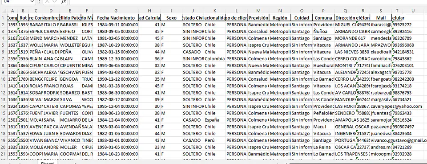Image resolution: width=427 pixels, height=164 pixels.
Task: Select the column G header
Action: [116, 11]
